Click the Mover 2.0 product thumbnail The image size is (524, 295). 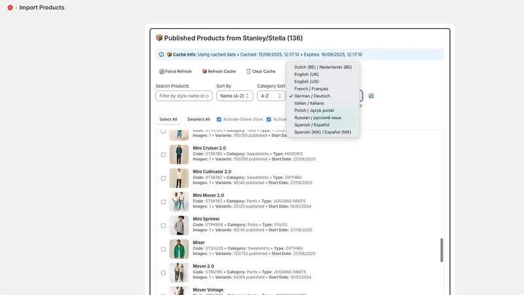(x=179, y=273)
